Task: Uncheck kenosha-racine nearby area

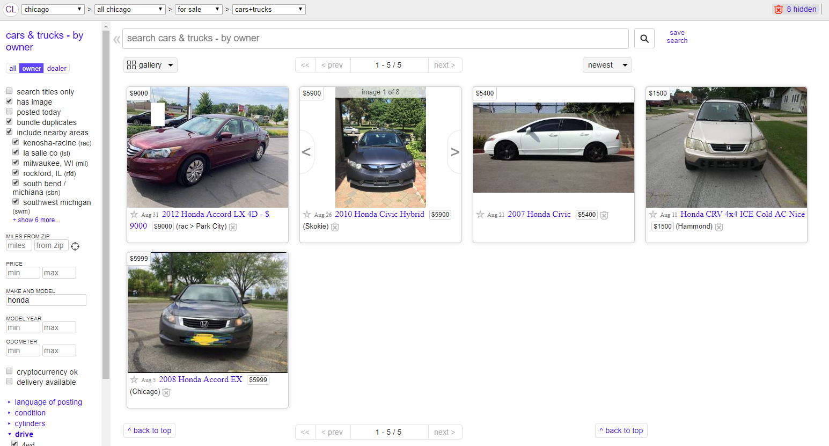Action: point(16,142)
